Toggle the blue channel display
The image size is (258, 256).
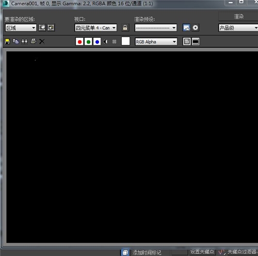click(x=97, y=42)
